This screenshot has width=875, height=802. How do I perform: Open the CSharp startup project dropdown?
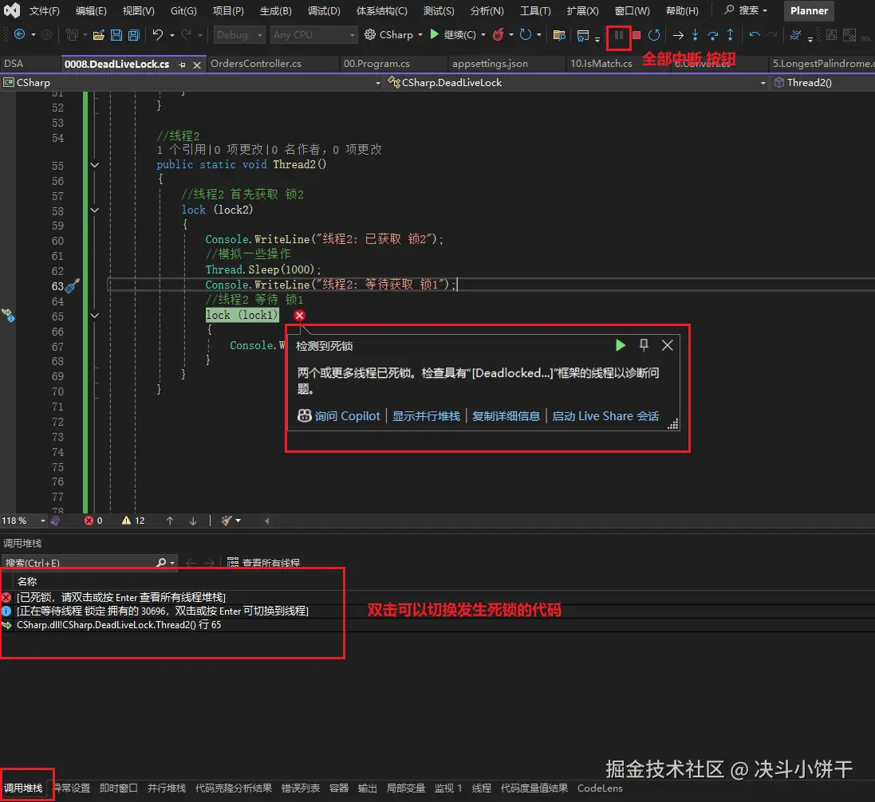(x=419, y=34)
